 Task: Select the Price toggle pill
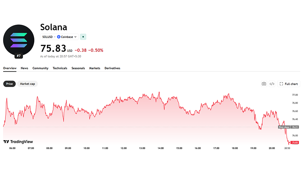point(9,84)
